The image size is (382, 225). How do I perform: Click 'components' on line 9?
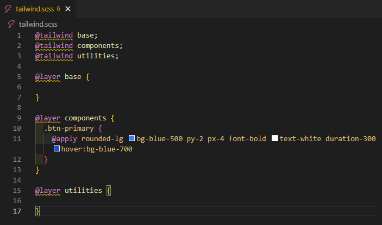coord(85,118)
